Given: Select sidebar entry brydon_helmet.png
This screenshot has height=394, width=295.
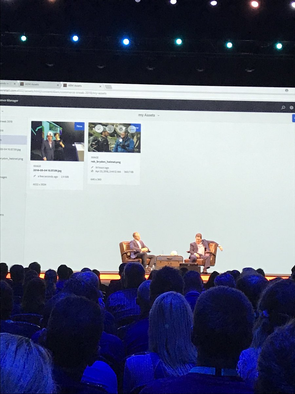Looking at the screenshot, I should click(11, 159).
